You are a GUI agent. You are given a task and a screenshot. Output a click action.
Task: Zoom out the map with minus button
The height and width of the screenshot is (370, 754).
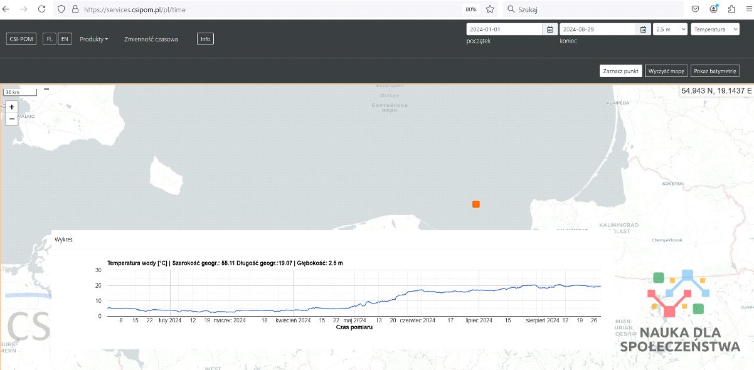pyautogui.click(x=12, y=119)
